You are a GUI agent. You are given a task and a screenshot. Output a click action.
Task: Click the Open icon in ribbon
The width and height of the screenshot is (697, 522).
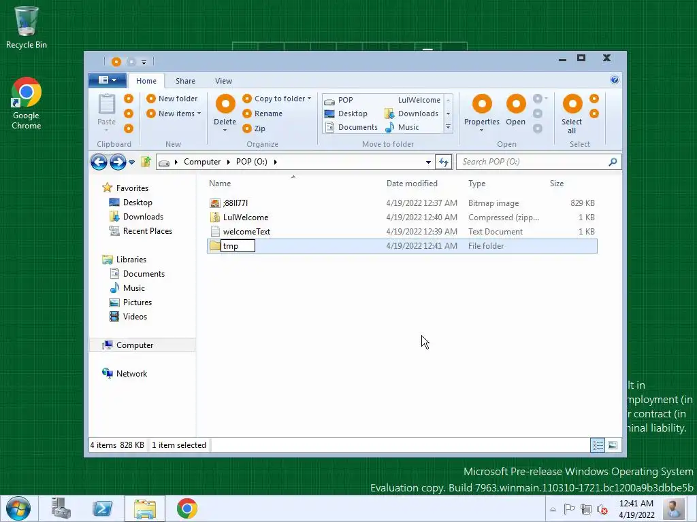[516, 104]
